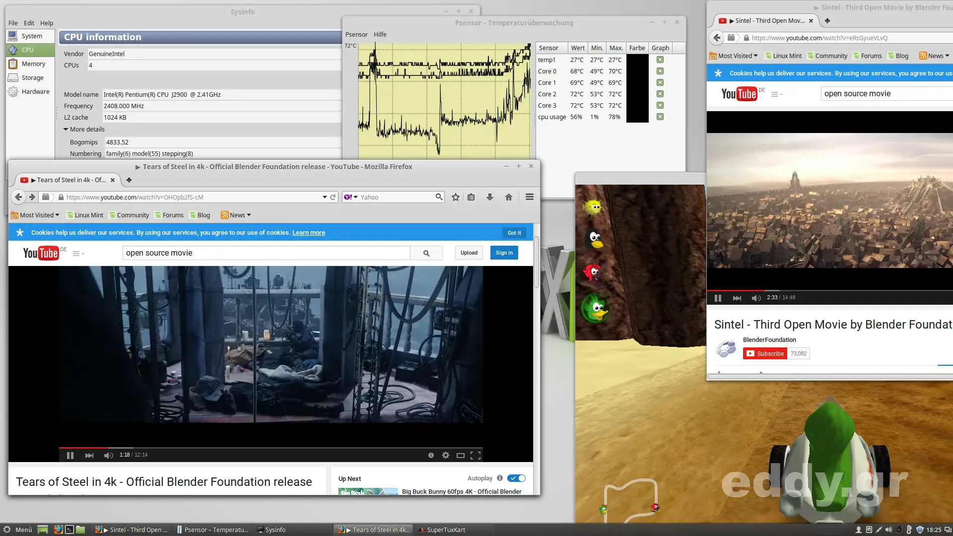Enter fullscreen on Tears of Steel player
The image size is (953, 536).
point(475,455)
